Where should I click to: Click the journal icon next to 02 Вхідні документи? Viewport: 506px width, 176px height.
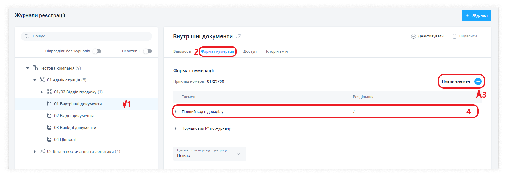tap(49, 116)
